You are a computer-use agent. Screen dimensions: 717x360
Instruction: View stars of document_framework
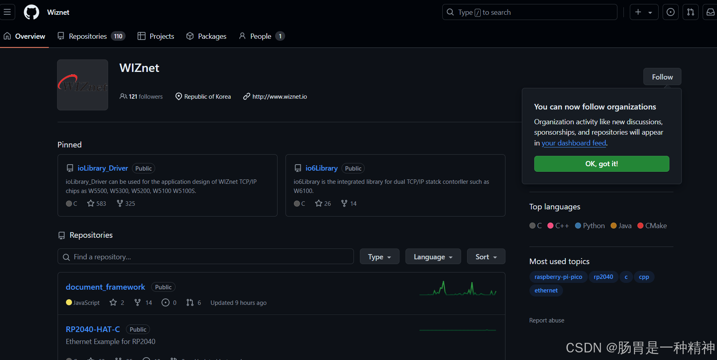[x=117, y=302]
